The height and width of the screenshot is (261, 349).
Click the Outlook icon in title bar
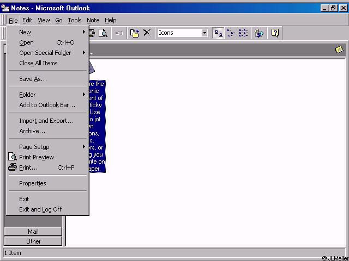coord(5,8)
